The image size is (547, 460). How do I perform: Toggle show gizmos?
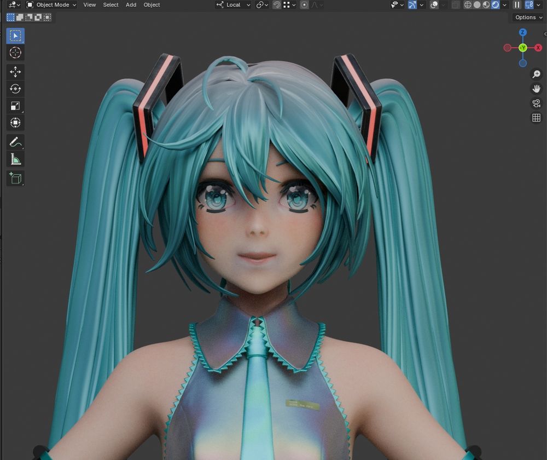(412, 5)
